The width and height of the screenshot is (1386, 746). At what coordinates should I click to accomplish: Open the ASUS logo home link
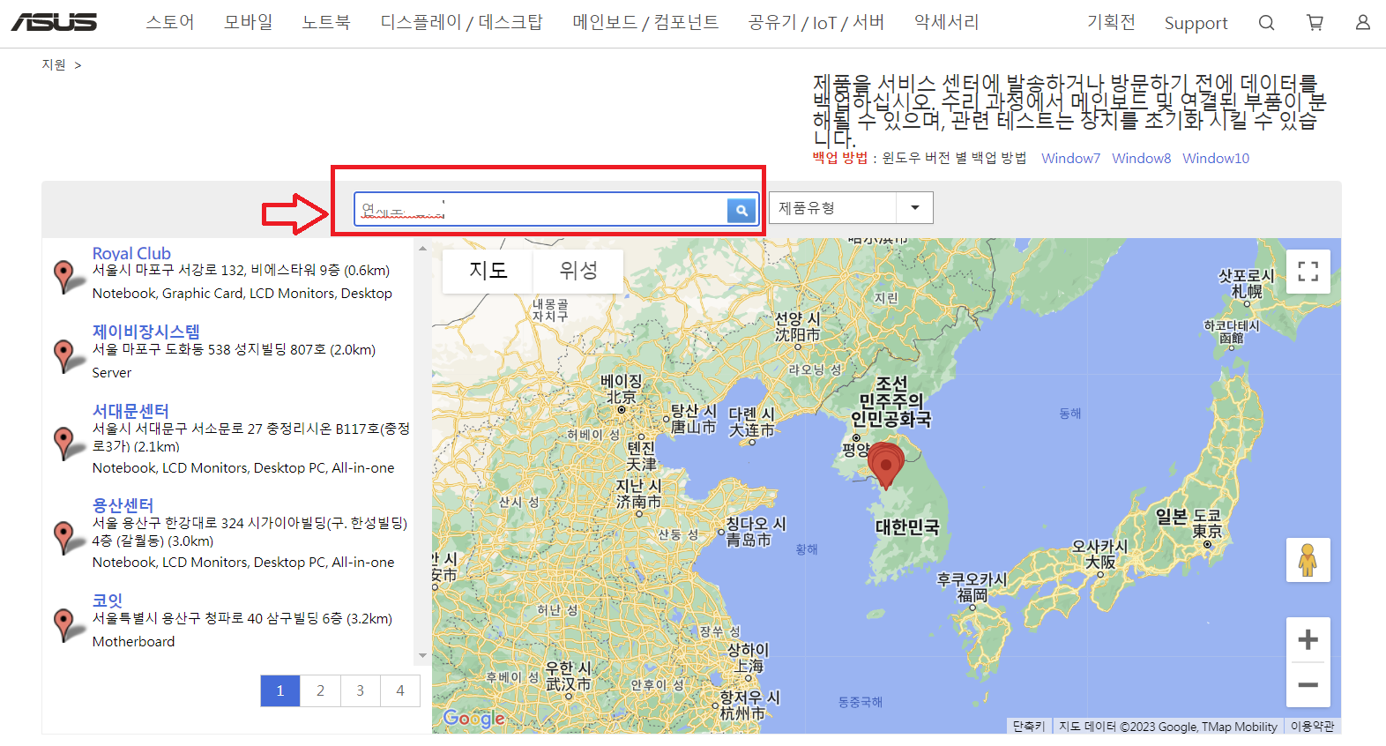click(x=55, y=22)
